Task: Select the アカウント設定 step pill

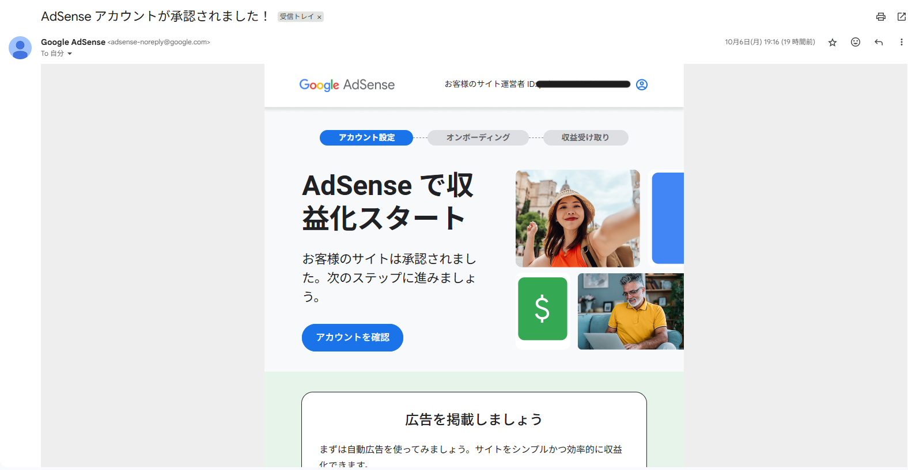Action: (366, 137)
